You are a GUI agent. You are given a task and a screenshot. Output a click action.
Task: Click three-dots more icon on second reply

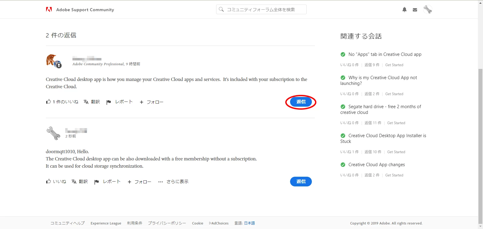pos(161,182)
